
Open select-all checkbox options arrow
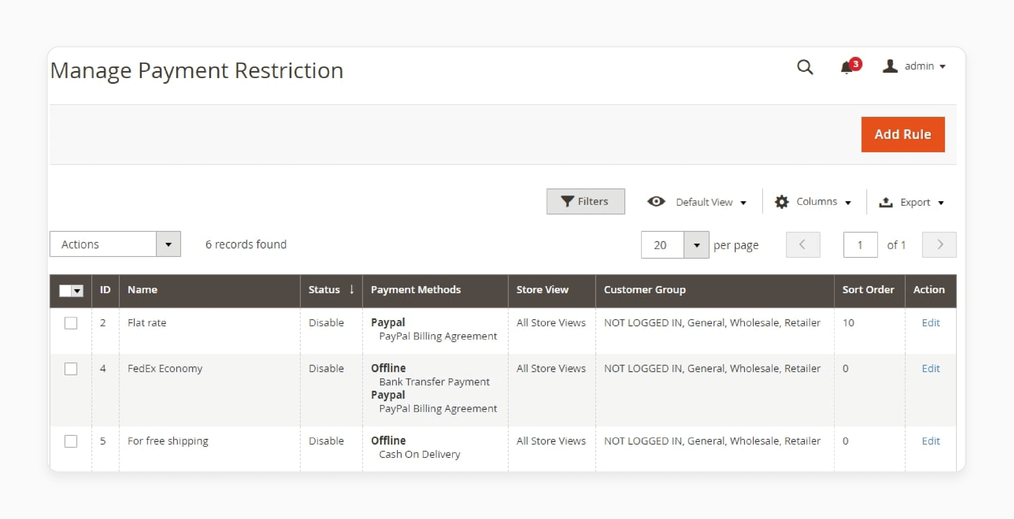point(77,291)
